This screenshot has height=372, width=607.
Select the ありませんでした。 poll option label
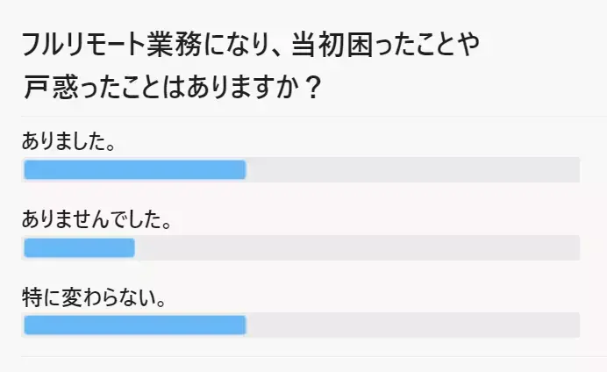click(x=96, y=219)
